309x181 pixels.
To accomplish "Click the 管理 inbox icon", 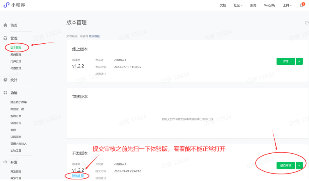I will pyautogui.click(x=5, y=38).
